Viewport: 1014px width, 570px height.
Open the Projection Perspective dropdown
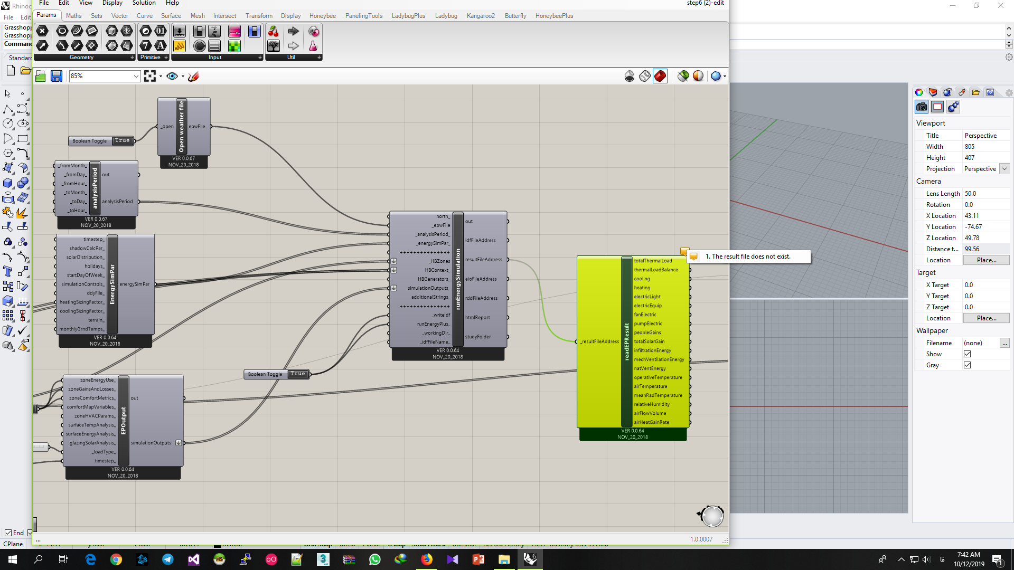(x=1004, y=169)
